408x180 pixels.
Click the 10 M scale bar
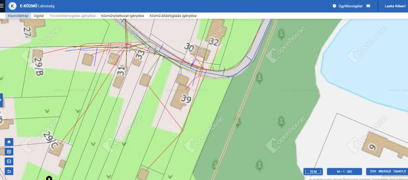(313, 172)
